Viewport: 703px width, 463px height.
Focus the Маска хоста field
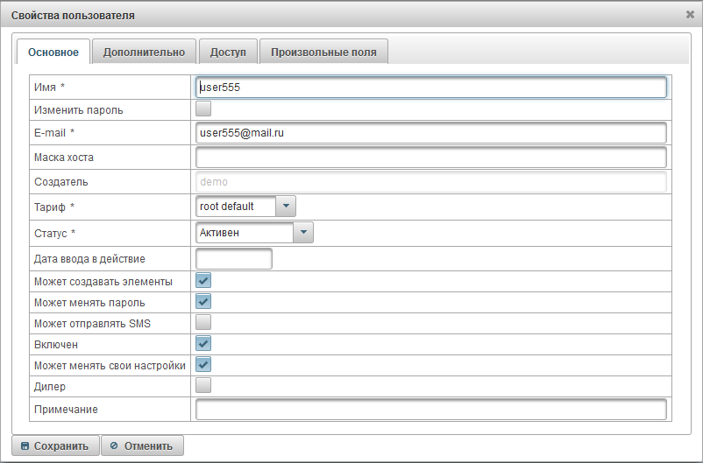[x=430, y=158]
